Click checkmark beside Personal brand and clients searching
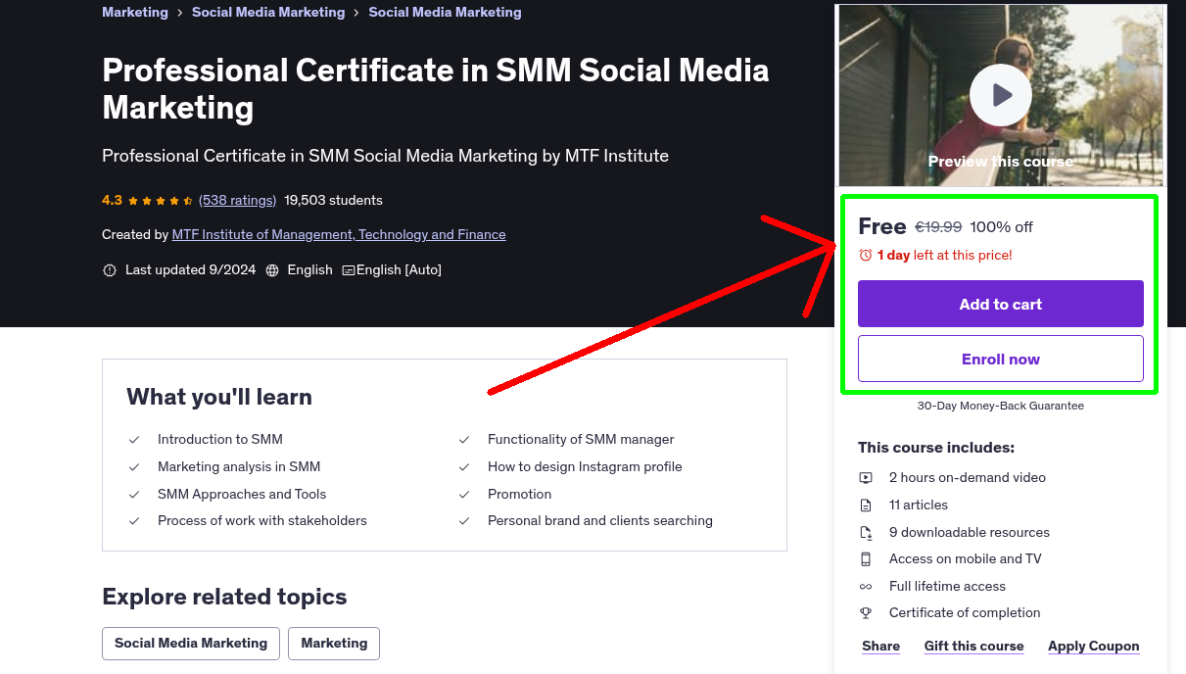This screenshot has height=674, width=1186. point(464,521)
